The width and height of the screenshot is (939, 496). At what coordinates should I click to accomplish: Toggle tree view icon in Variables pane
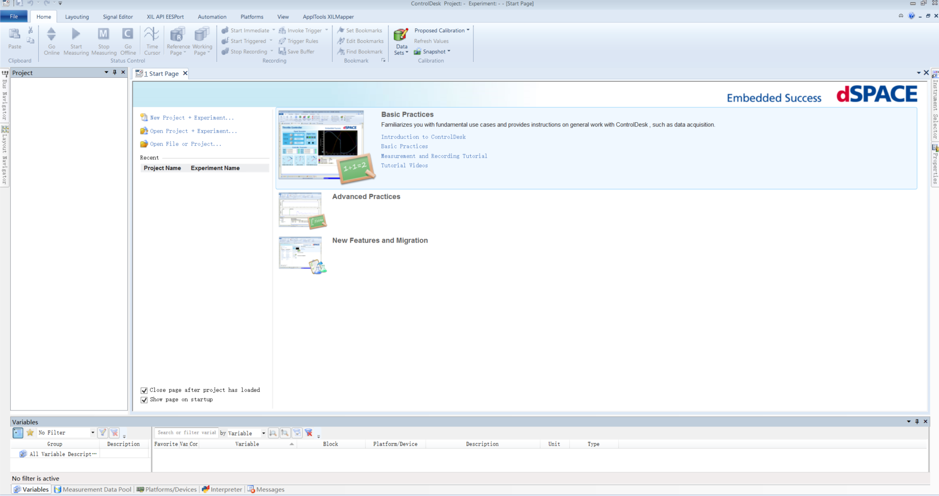tap(18, 433)
